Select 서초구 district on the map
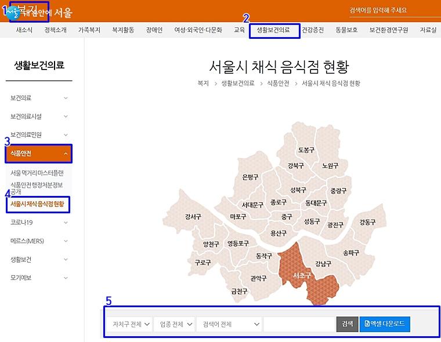Viewport: 441px width, 342px height. click(302, 275)
